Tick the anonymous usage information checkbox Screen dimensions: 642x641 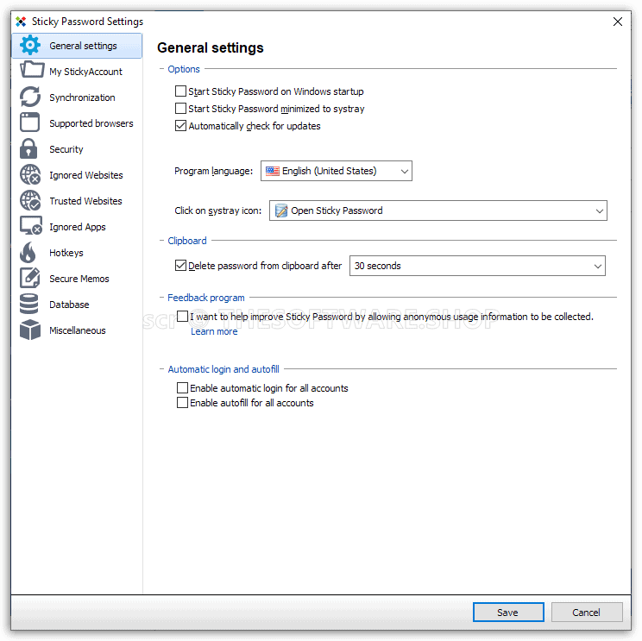tap(182, 316)
